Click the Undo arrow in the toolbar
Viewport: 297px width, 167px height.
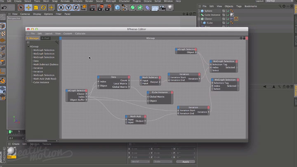click(x=4, y=7)
